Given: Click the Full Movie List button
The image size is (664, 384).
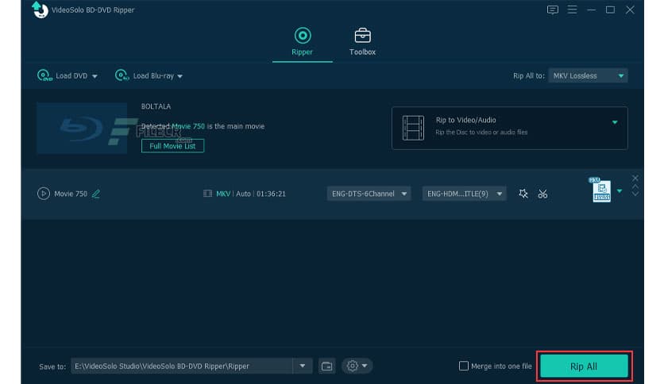Looking at the screenshot, I should coord(172,146).
